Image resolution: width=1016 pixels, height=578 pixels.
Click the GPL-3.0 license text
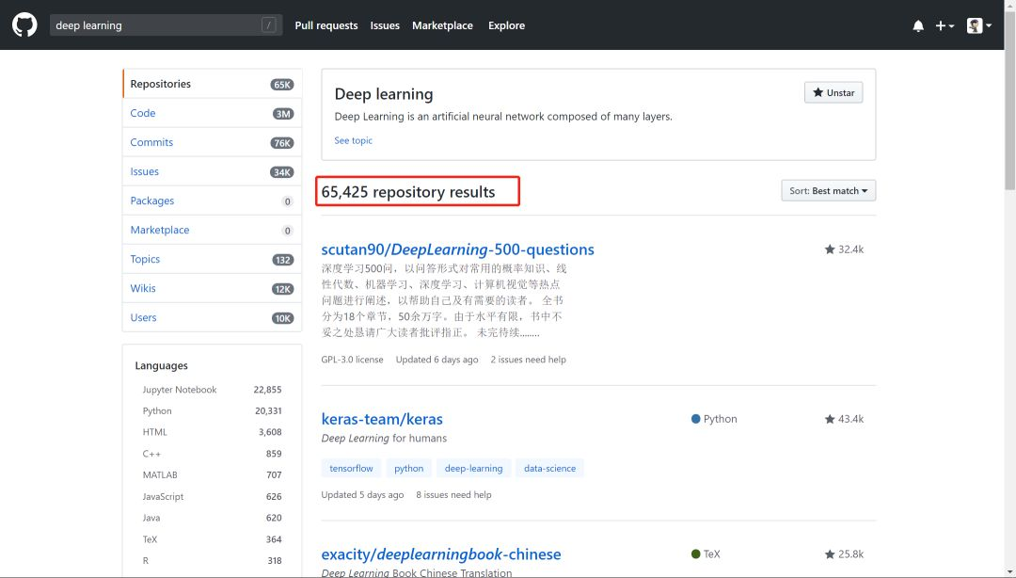click(x=352, y=360)
